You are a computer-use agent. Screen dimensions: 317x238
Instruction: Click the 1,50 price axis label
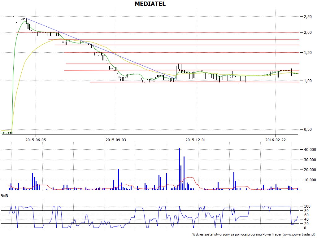(308, 53)
